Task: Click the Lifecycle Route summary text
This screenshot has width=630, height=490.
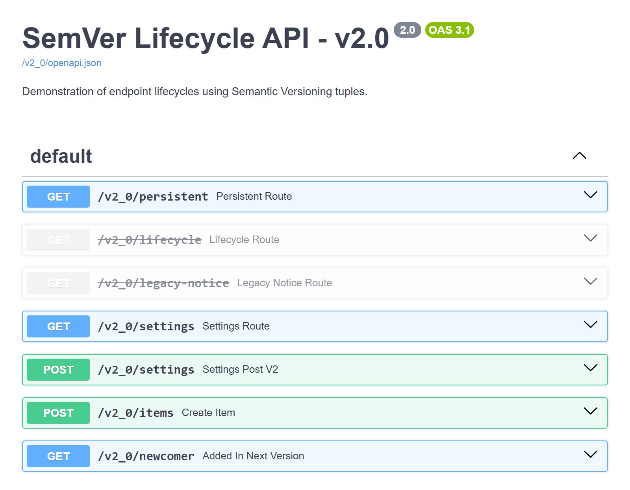Action: [244, 239]
